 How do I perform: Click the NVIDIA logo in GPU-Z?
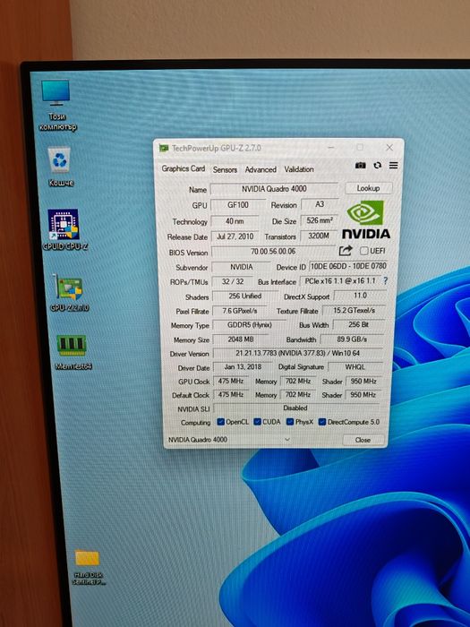click(365, 219)
